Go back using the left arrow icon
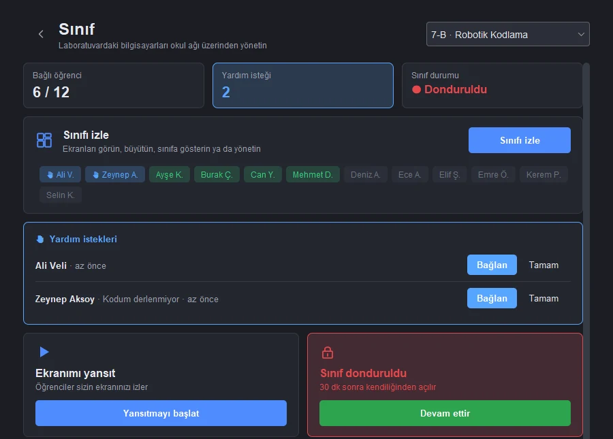The width and height of the screenshot is (613, 439). coord(41,34)
